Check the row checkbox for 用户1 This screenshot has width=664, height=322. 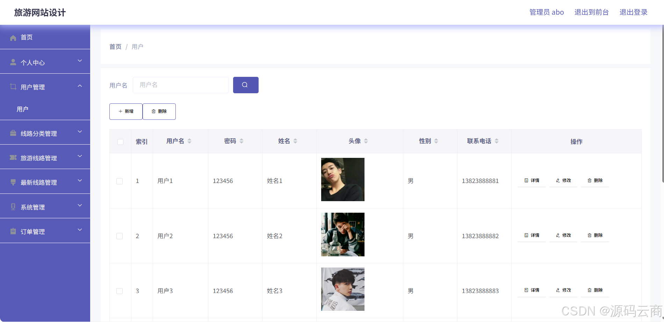click(x=120, y=181)
